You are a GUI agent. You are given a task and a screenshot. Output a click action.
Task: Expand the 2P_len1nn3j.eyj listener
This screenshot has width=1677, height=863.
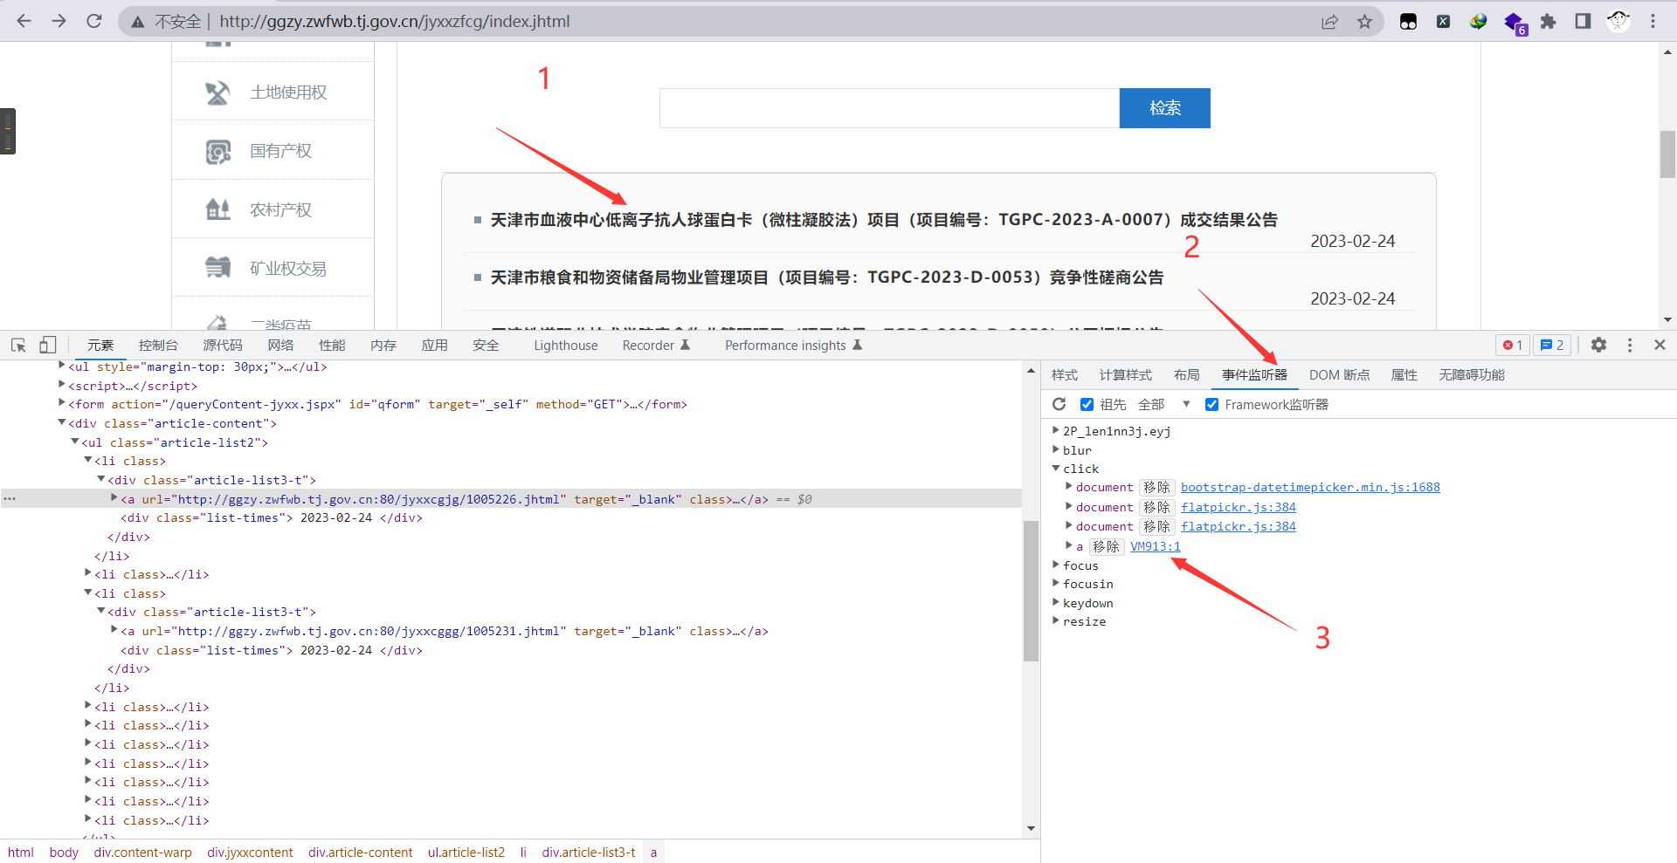pos(1056,430)
